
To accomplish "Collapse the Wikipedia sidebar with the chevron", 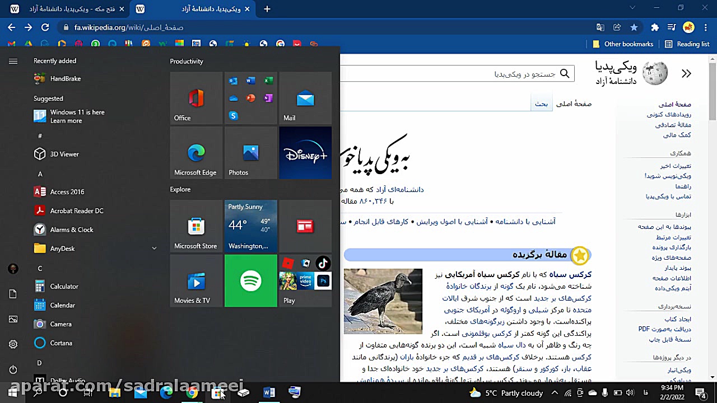I will 687,73.
